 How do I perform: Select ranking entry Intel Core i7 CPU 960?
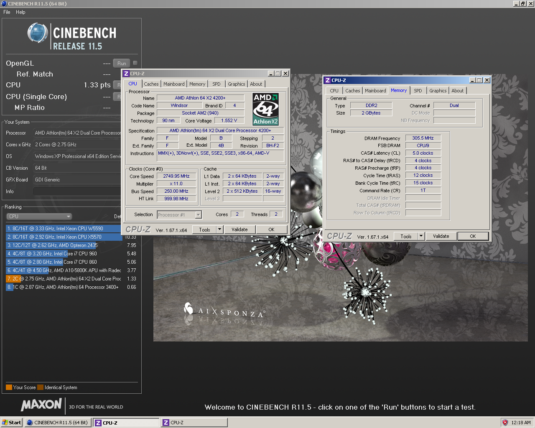coord(71,254)
